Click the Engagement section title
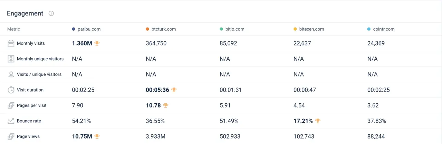Image resolution: width=442 pixels, height=144 pixels. 25,13
